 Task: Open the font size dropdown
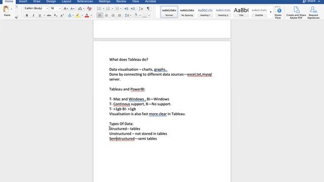point(60,9)
